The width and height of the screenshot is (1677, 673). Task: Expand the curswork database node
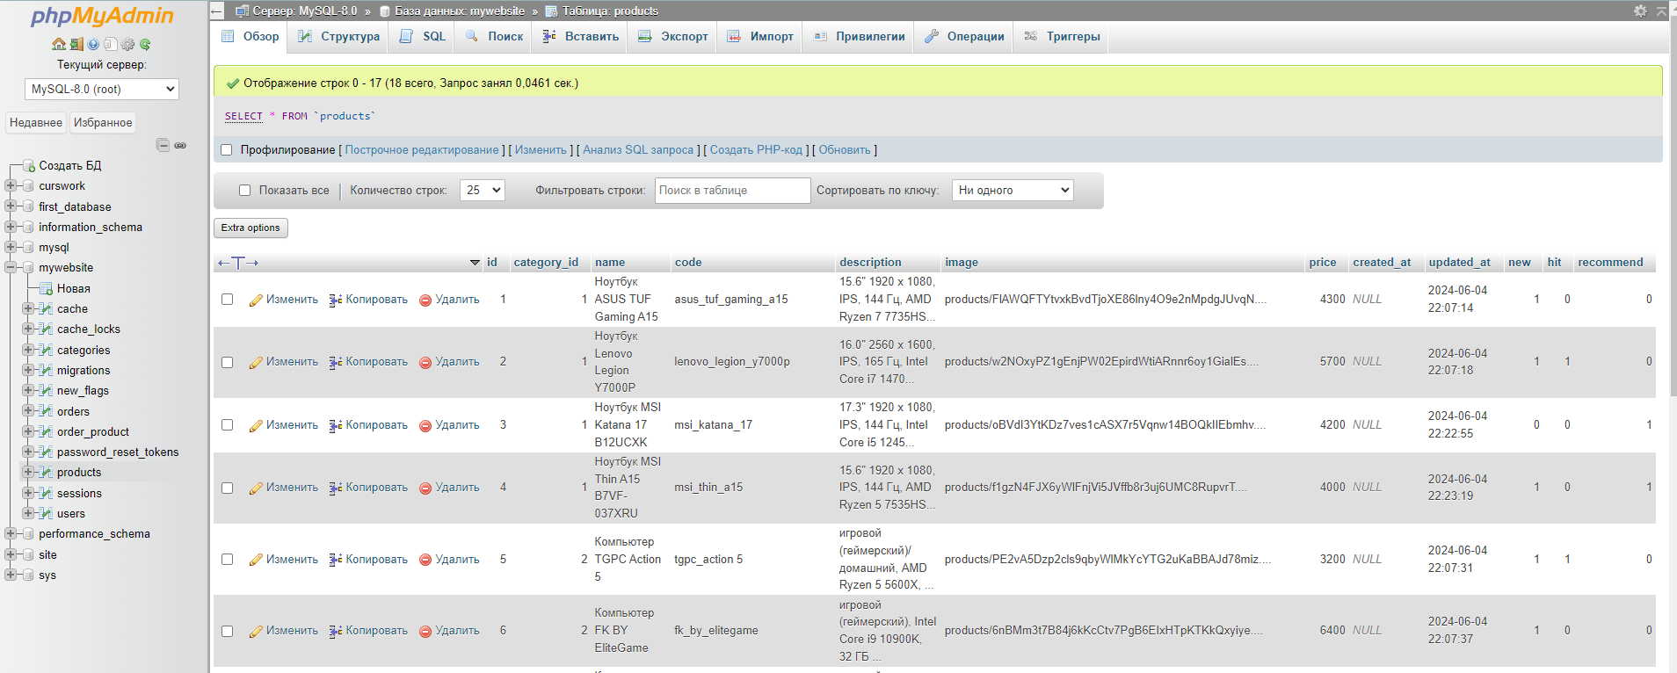point(11,185)
